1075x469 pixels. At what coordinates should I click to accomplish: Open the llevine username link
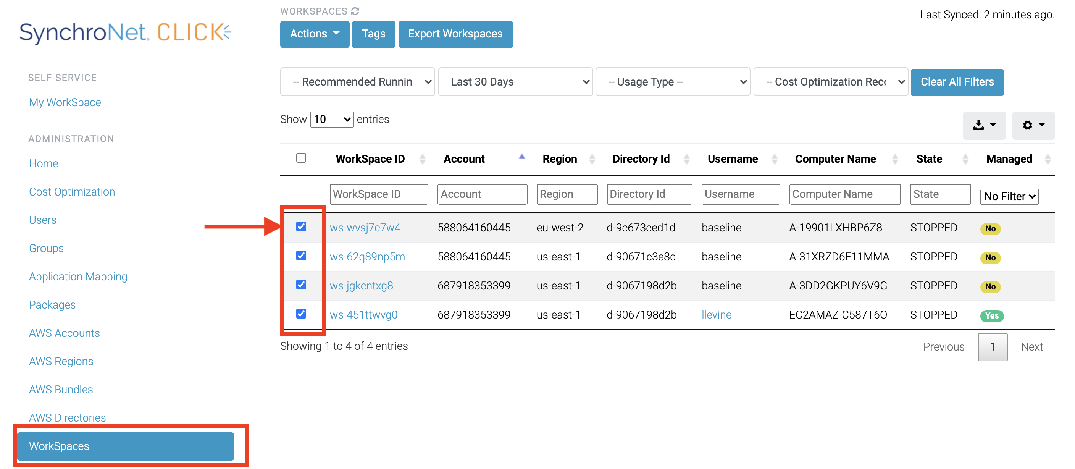[717, 315]
